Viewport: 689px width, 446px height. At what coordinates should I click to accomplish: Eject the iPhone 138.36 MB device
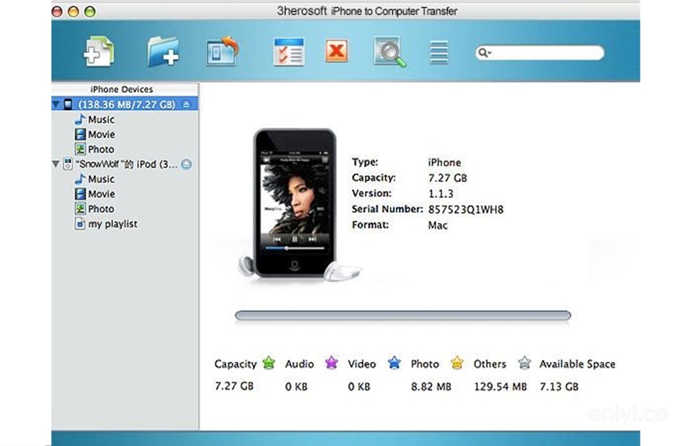tap(186, 104)
